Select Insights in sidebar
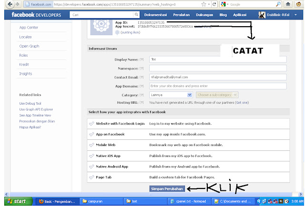This screenshot has width=305, height=206. tap(25, 74)
